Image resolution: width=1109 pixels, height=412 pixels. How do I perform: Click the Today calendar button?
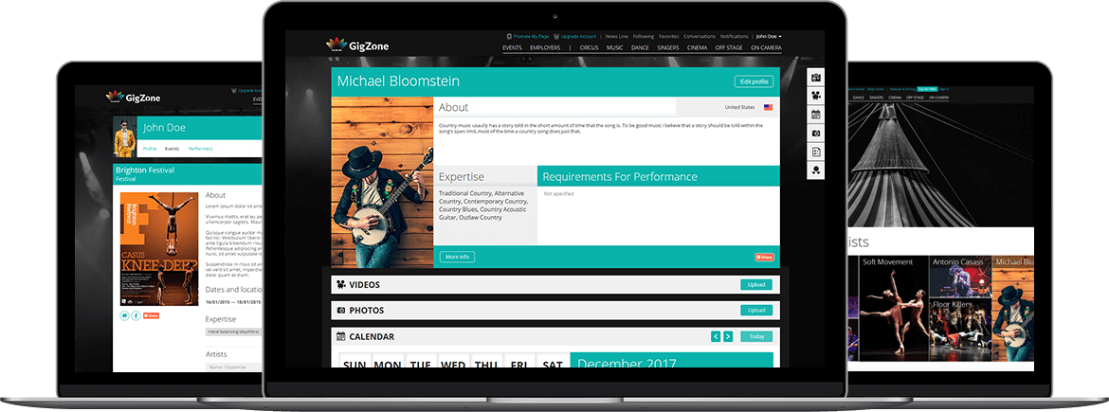(x=756, y=336)
